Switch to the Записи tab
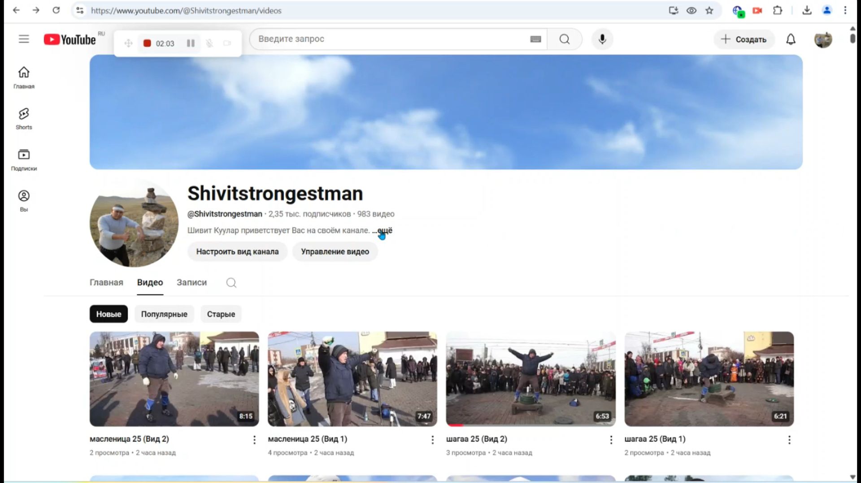Image resolution: width=861 pixels, height=483 pixels. [191, 283]
